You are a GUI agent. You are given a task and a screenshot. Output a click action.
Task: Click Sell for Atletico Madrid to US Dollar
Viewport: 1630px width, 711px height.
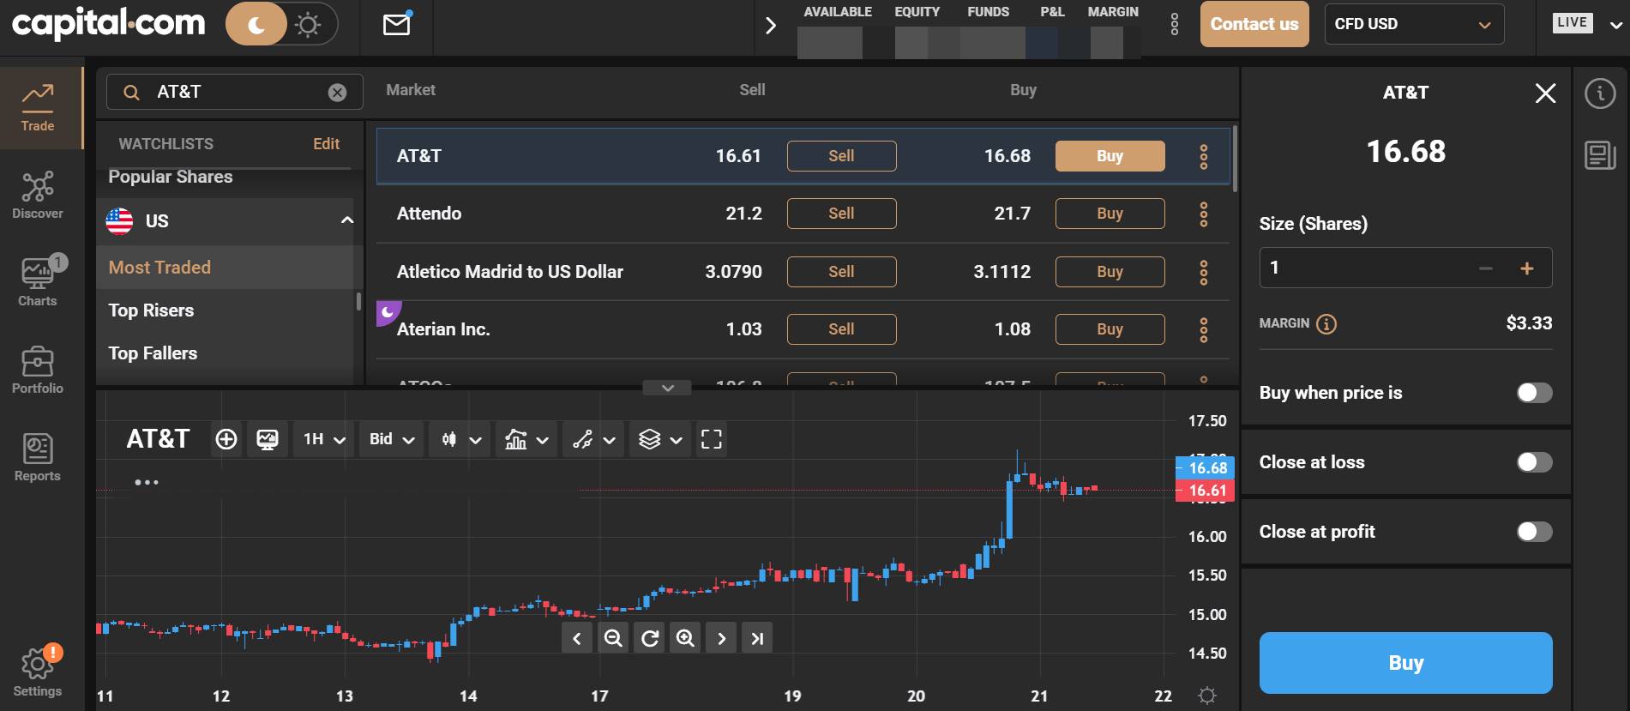841,272
